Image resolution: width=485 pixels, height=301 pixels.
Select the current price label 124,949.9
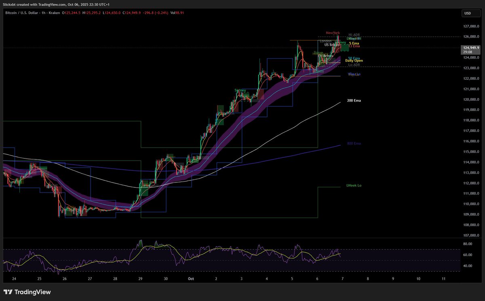coord(471,48)
